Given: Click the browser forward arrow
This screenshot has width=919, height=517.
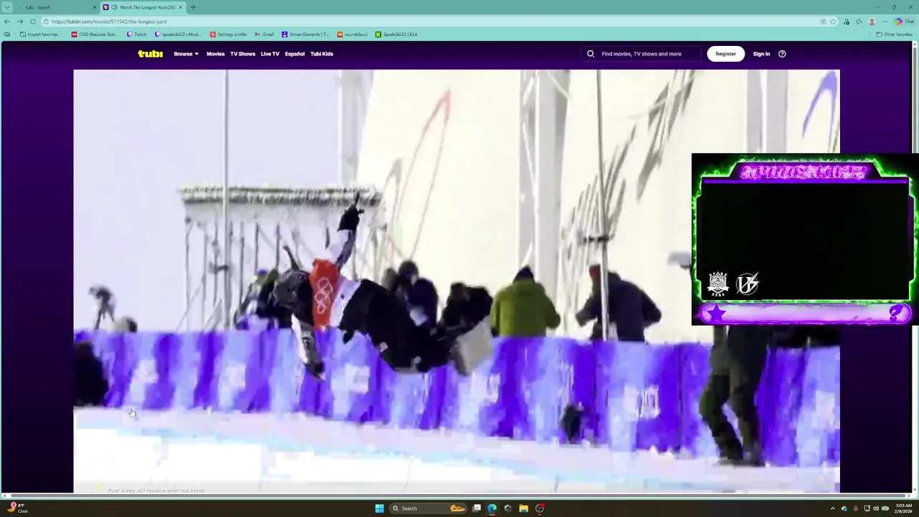Looking at the screenshot, I should pyautogui.click(x=20, y=22).
